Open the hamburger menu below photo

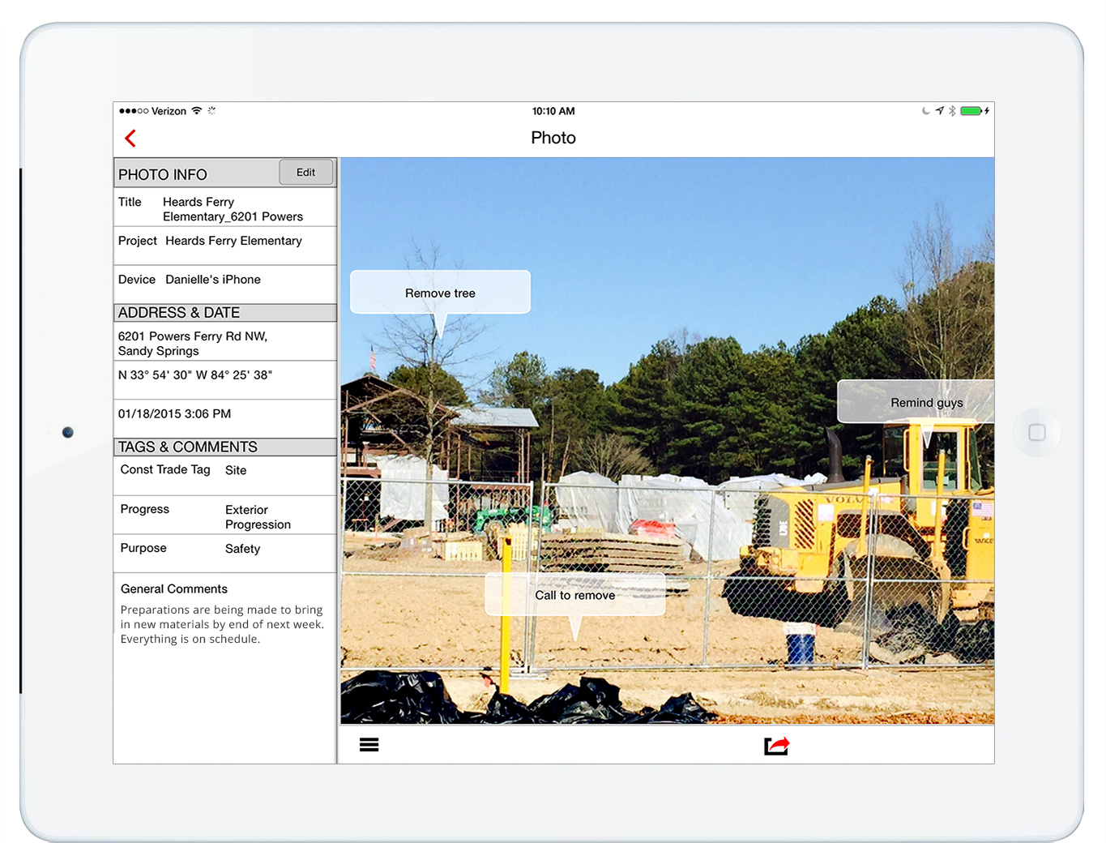click(x=369, y=745)
